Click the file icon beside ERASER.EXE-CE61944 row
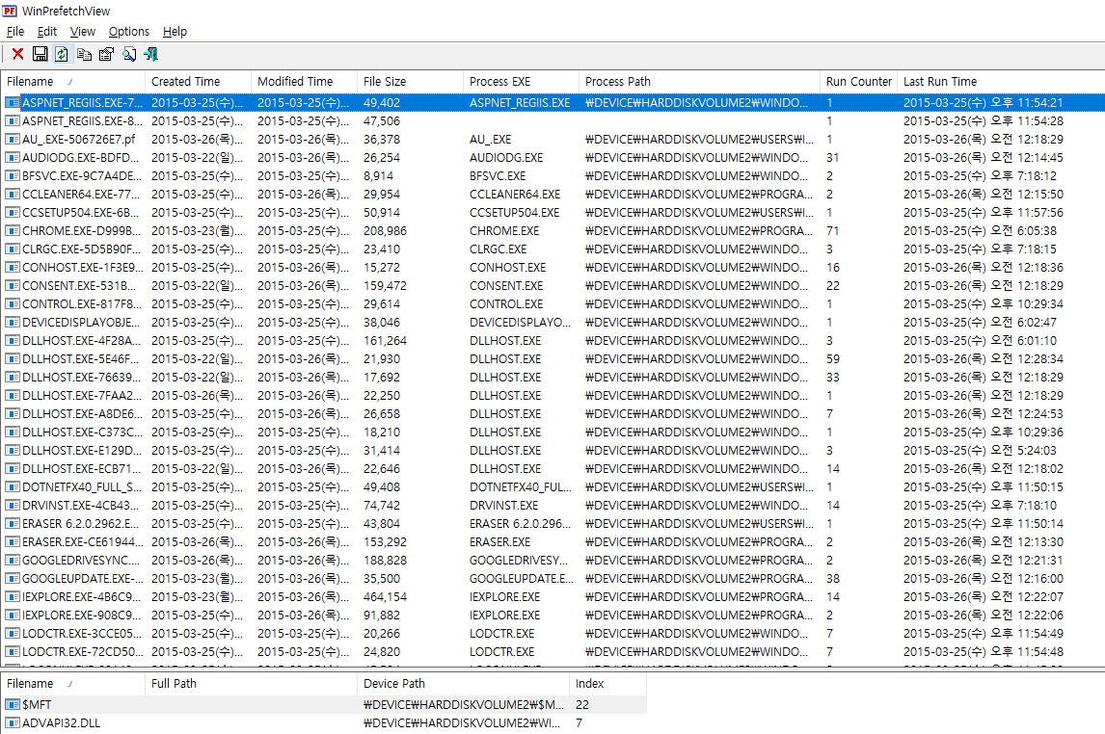The image size is (1105, 734). [12, 542]
